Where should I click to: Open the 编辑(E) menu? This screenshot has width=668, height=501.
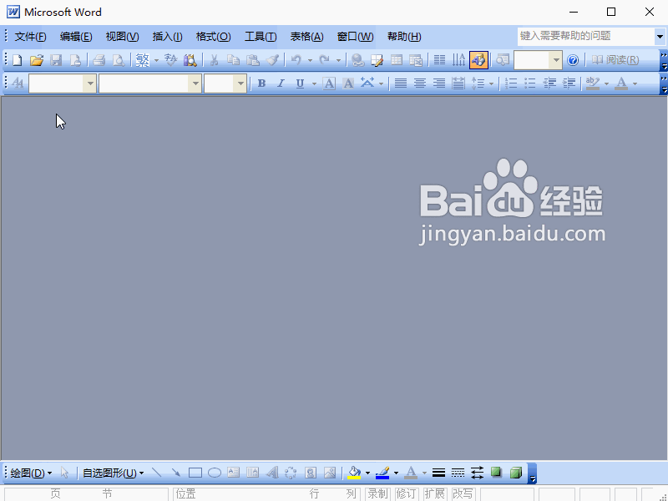pyautogui.click(x=76, y=37)
